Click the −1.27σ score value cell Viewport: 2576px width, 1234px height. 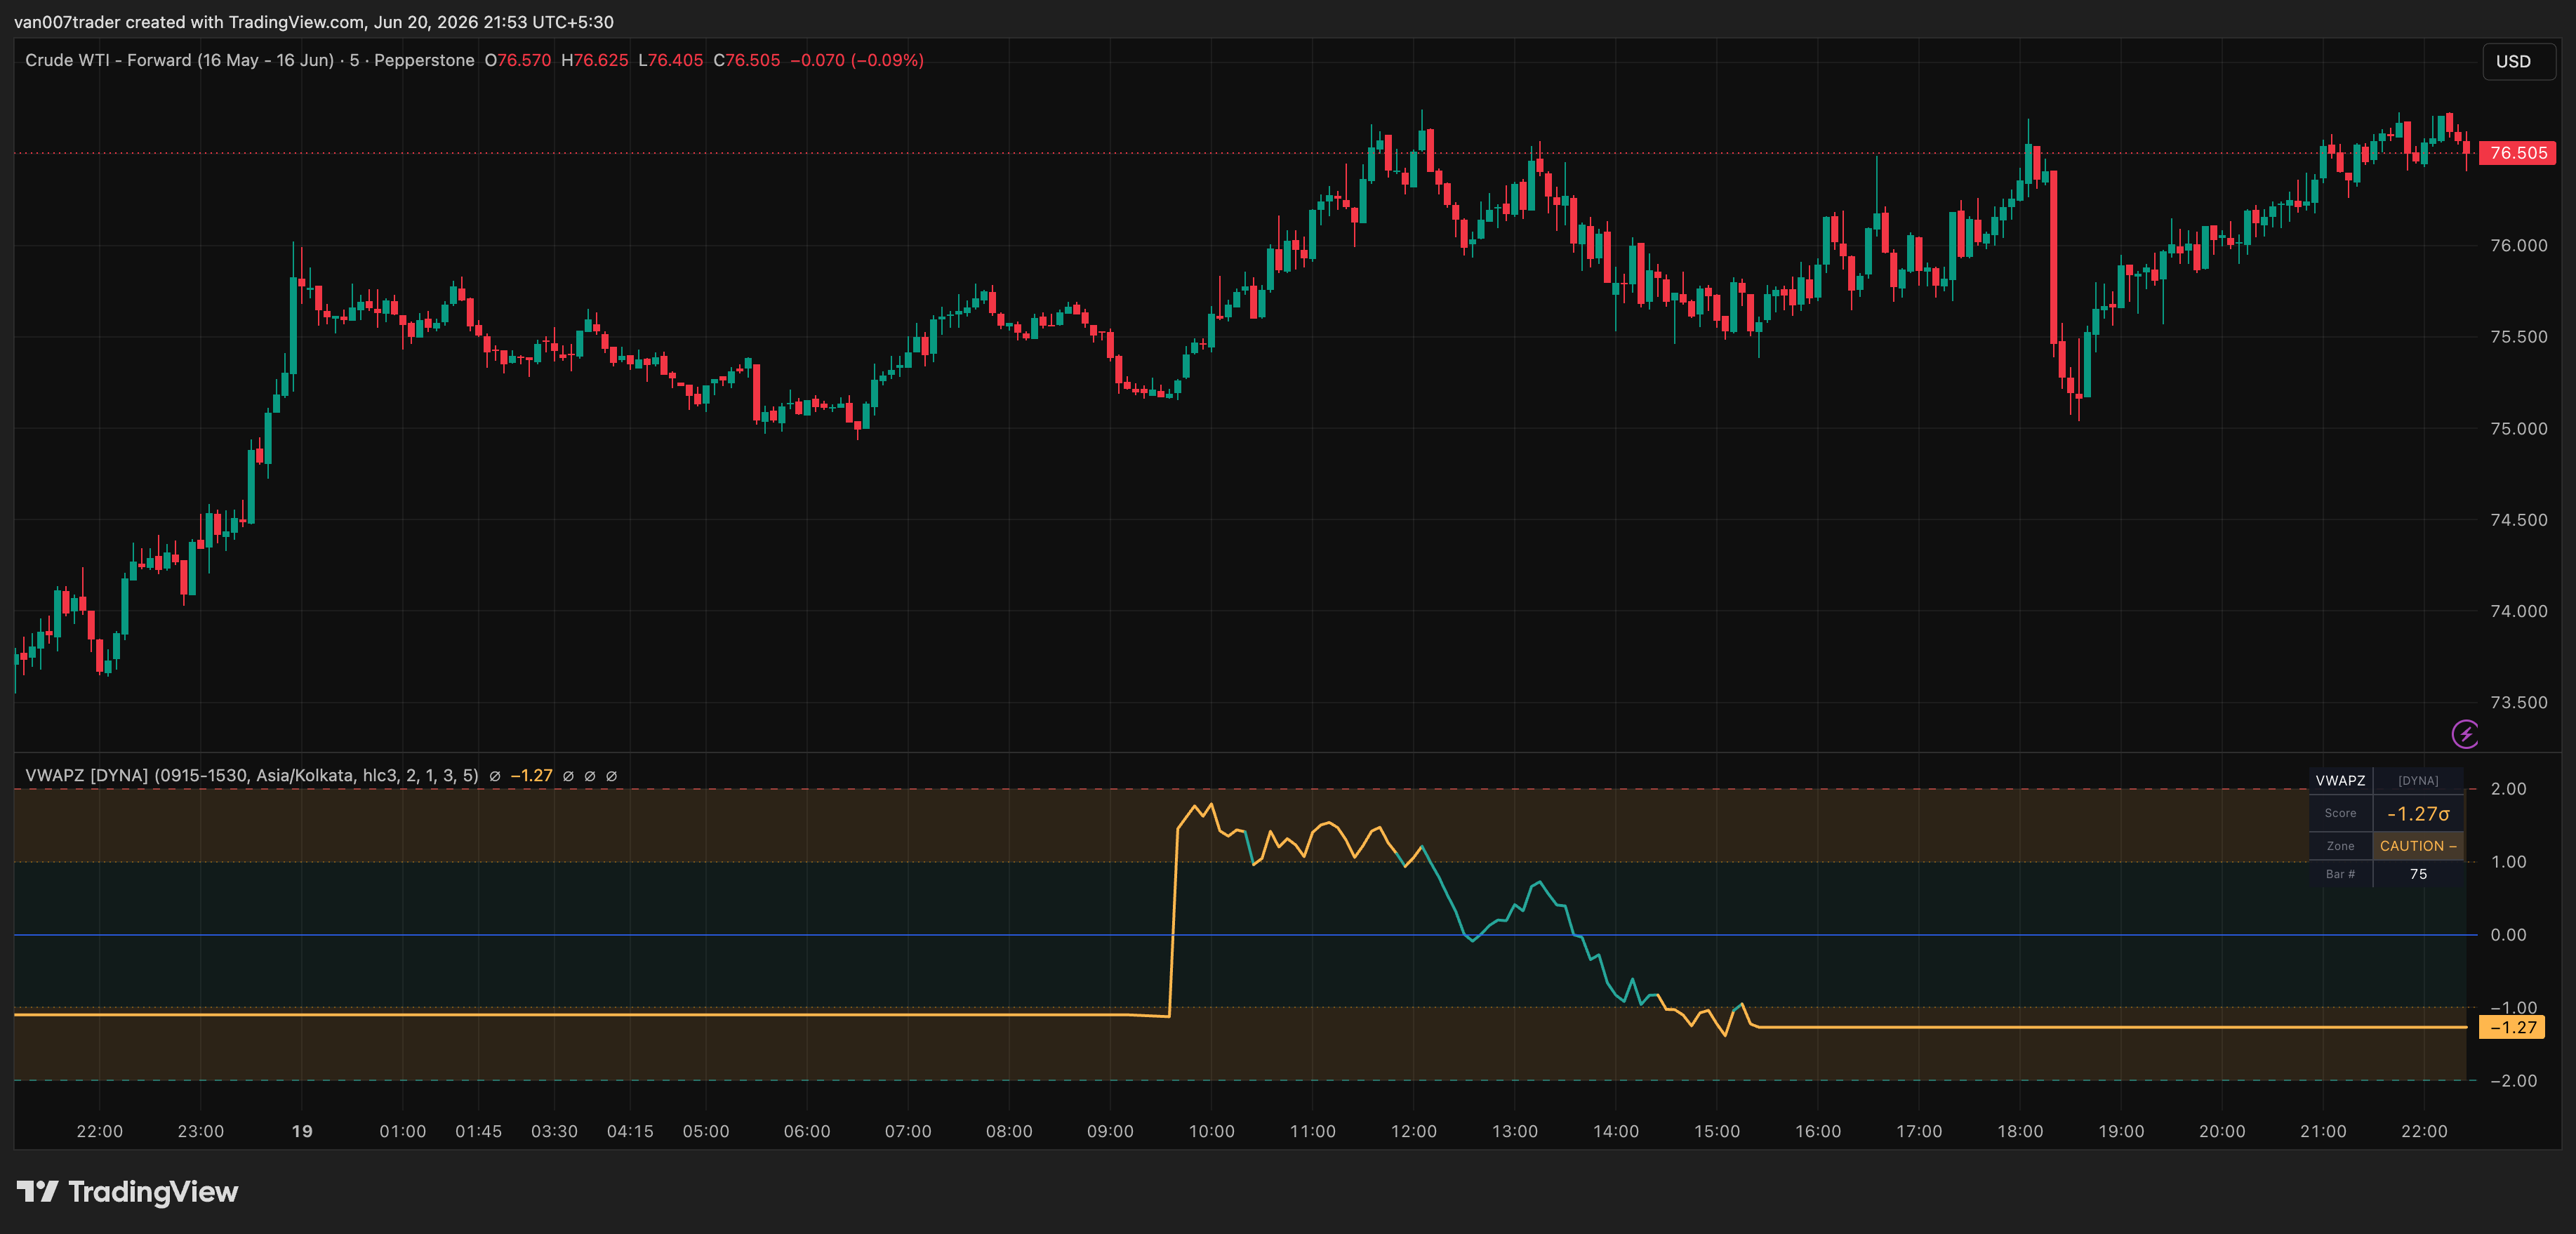coord(2418,814)
